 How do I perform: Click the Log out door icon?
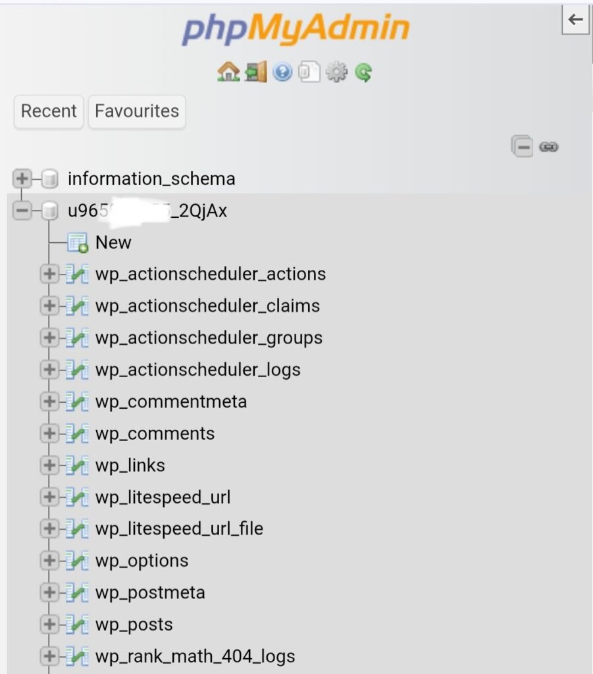coord(255,72)
